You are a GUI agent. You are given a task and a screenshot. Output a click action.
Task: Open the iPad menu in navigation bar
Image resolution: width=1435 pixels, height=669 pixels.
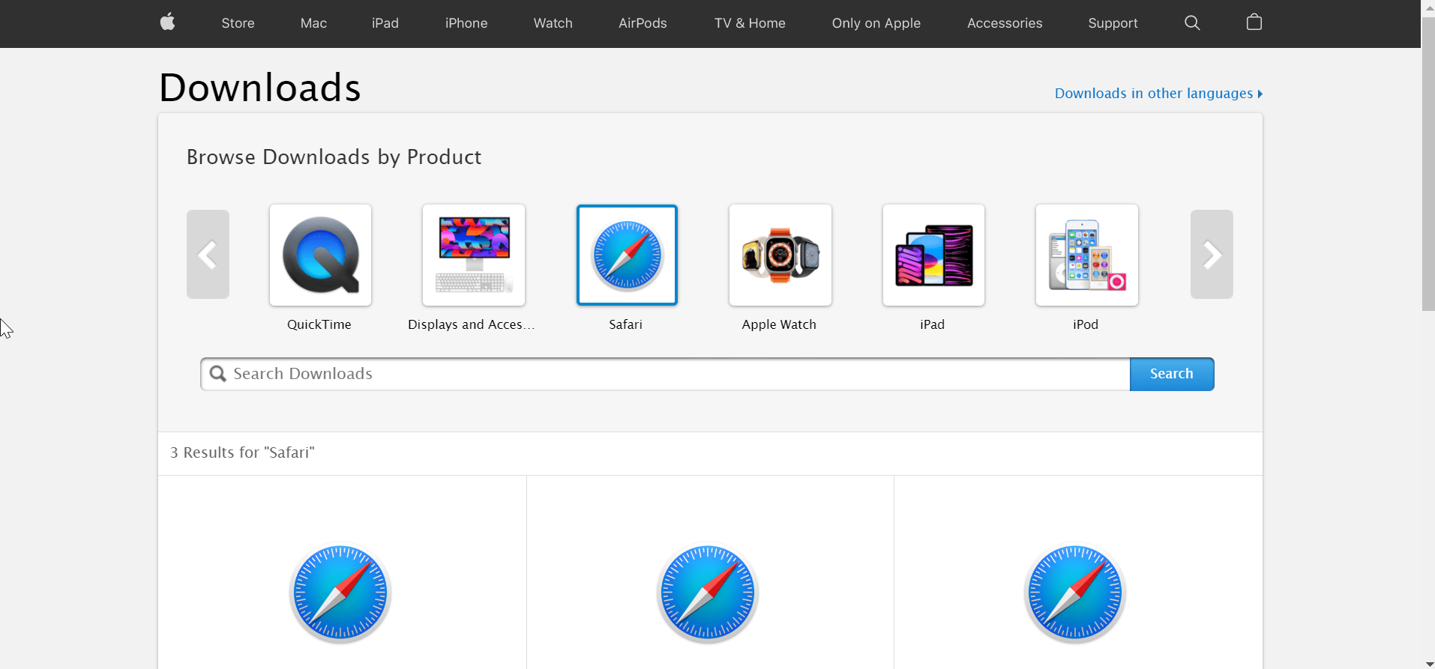tap(385, 23)
